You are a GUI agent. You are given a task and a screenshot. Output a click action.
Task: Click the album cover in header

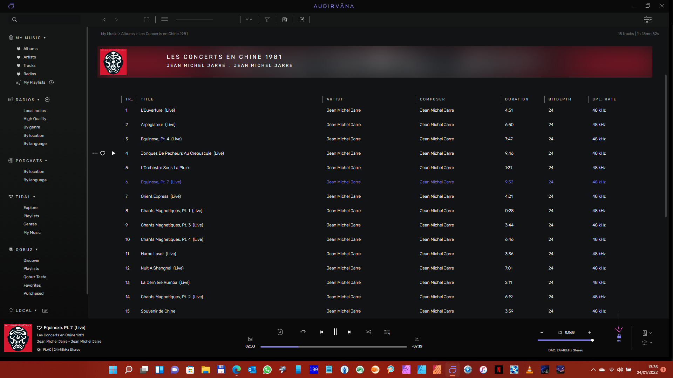tap(113, 62)
